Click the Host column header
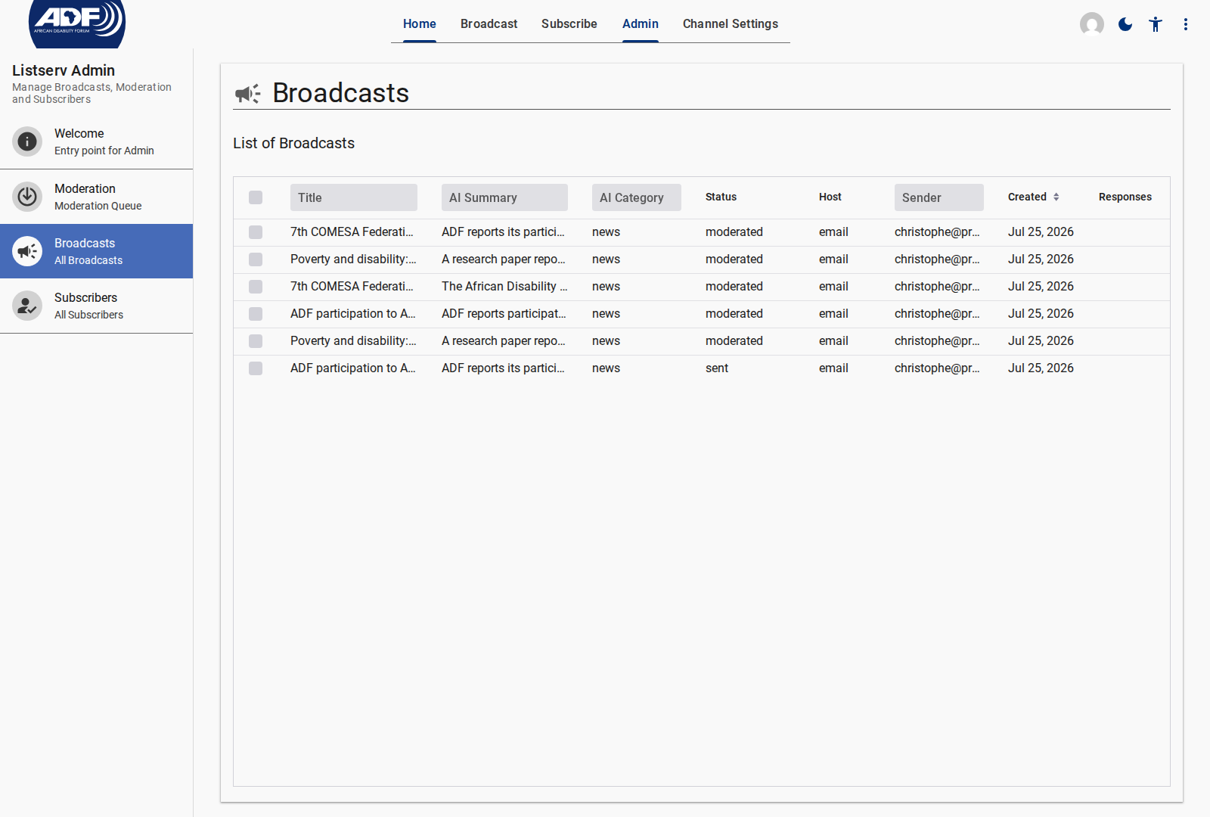 coord(830,197)
